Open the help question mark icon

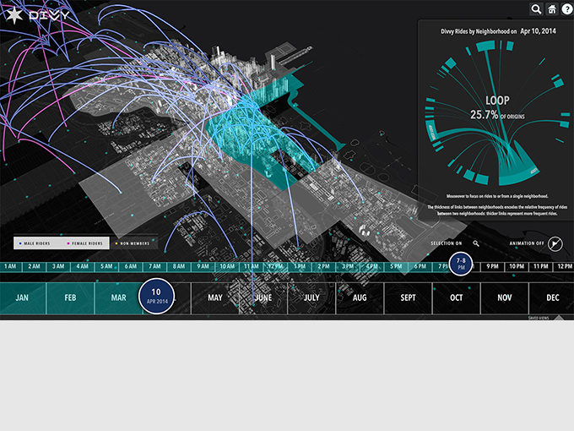click(x=567, y=8)
